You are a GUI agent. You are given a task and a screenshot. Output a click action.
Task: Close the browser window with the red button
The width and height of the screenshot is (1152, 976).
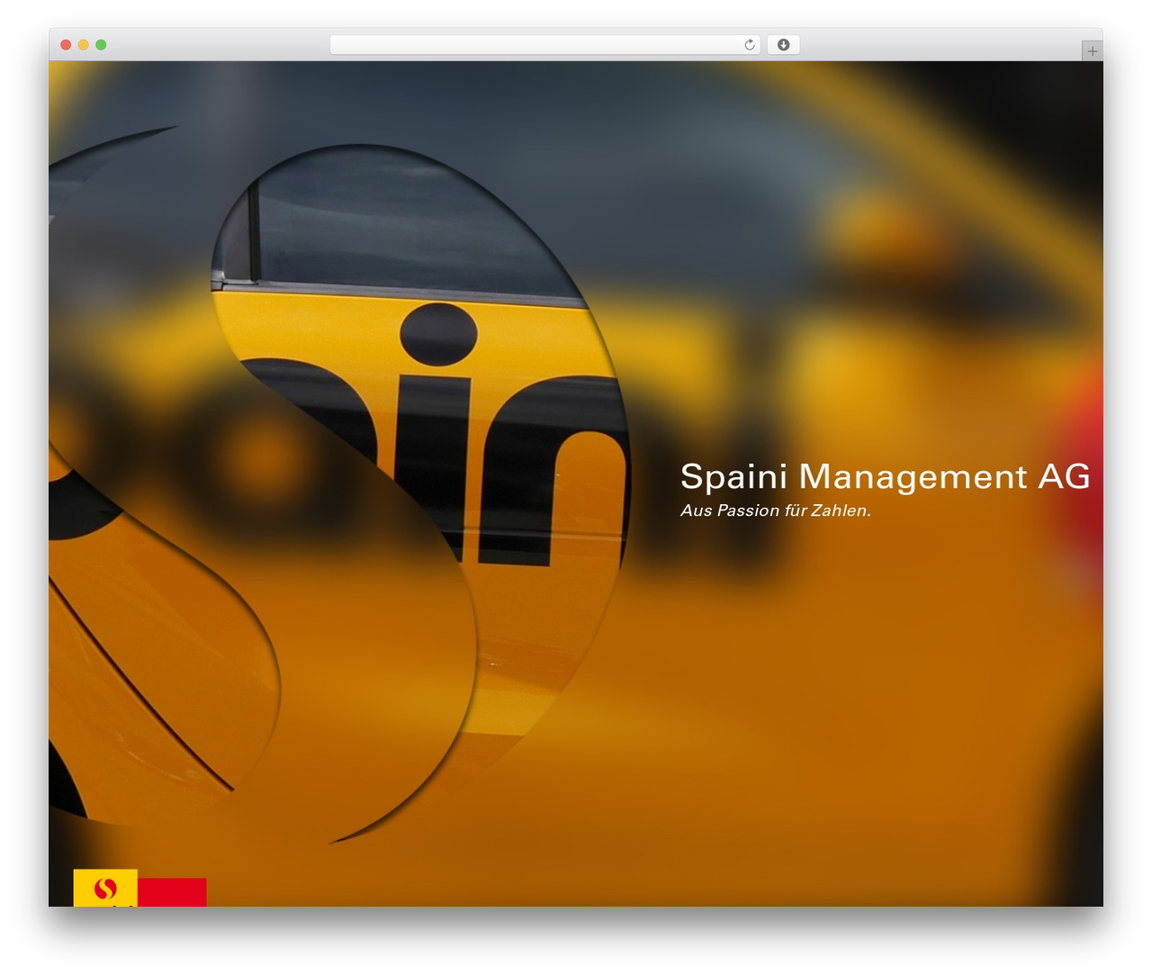click(66, 45)
